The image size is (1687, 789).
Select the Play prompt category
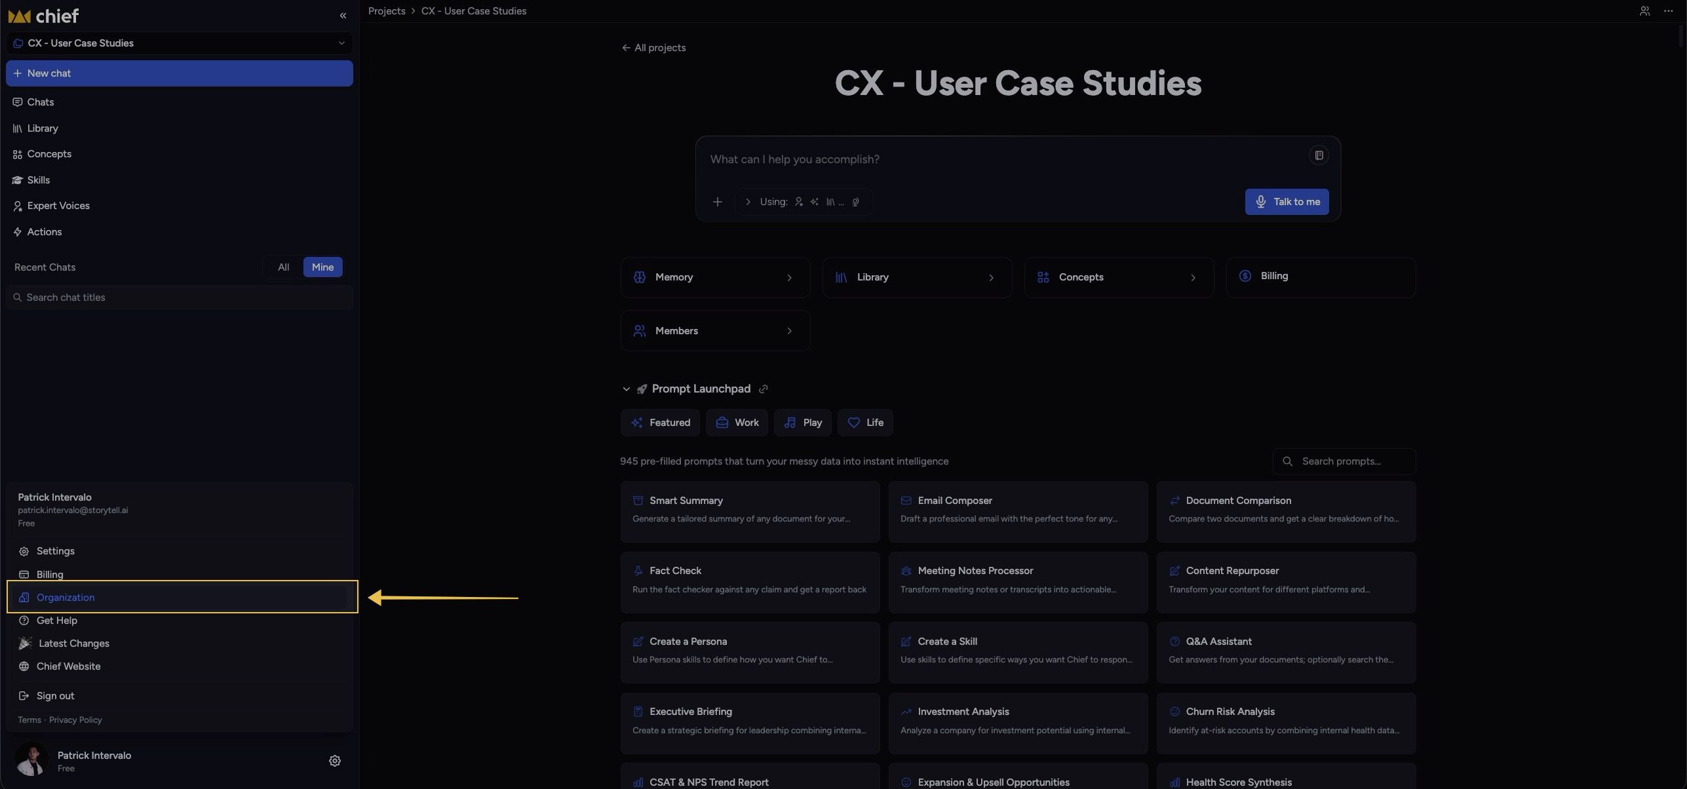point(802,423)
